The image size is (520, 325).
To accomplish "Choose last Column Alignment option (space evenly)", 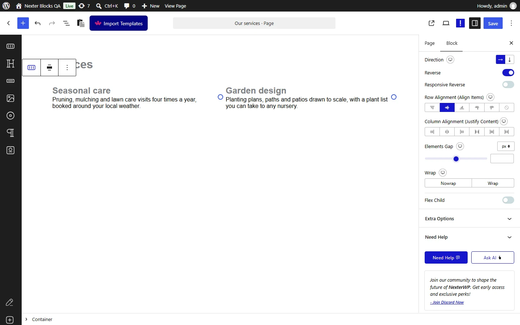I will (507, 132).
